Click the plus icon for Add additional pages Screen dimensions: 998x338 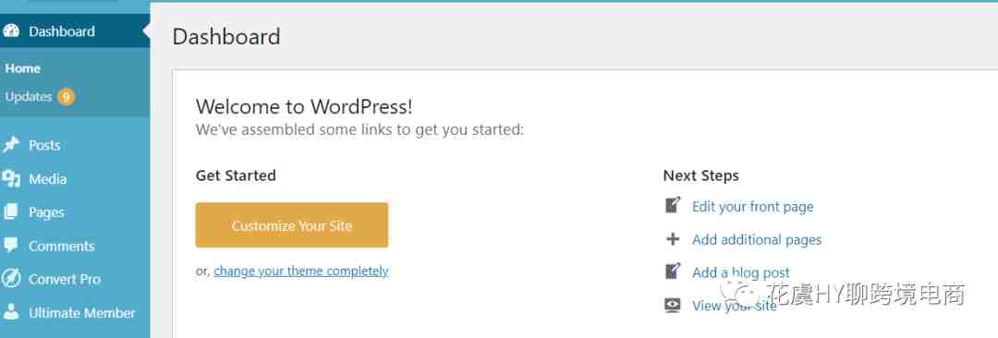673,239
